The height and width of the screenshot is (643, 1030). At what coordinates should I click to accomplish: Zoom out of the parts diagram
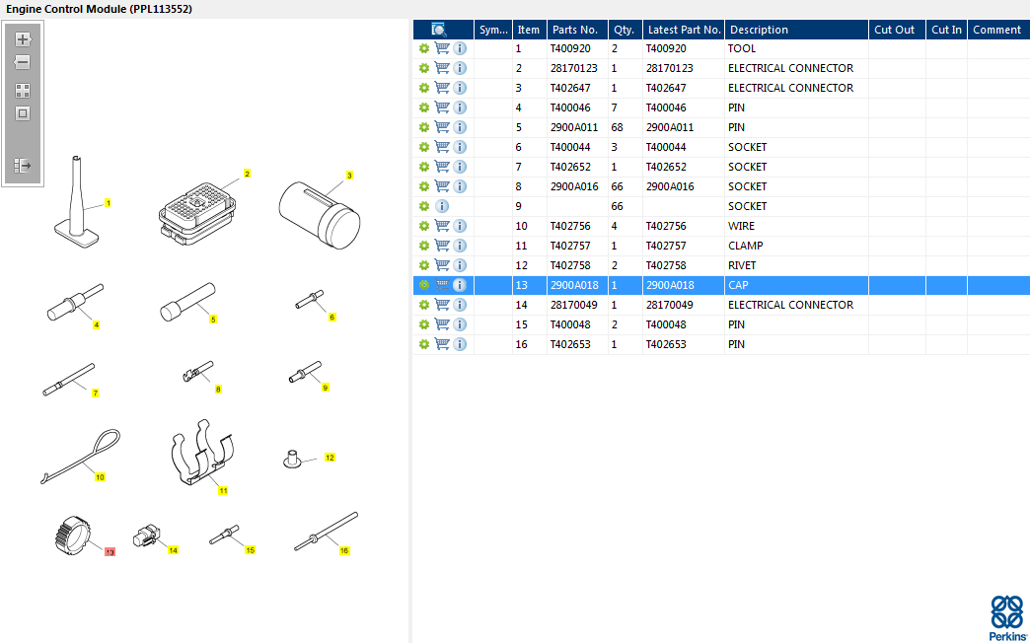(23, 62)
